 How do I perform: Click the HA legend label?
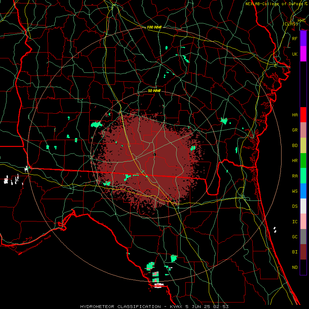tap(295, 115)
